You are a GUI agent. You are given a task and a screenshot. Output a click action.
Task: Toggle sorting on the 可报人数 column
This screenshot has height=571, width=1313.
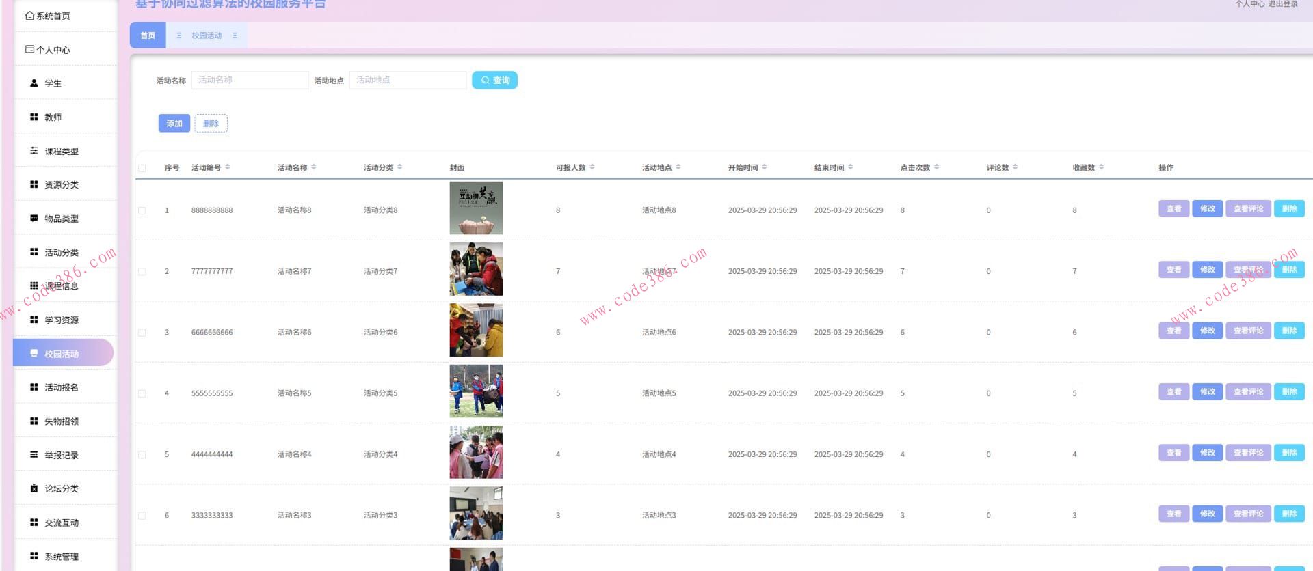point(592,167)
